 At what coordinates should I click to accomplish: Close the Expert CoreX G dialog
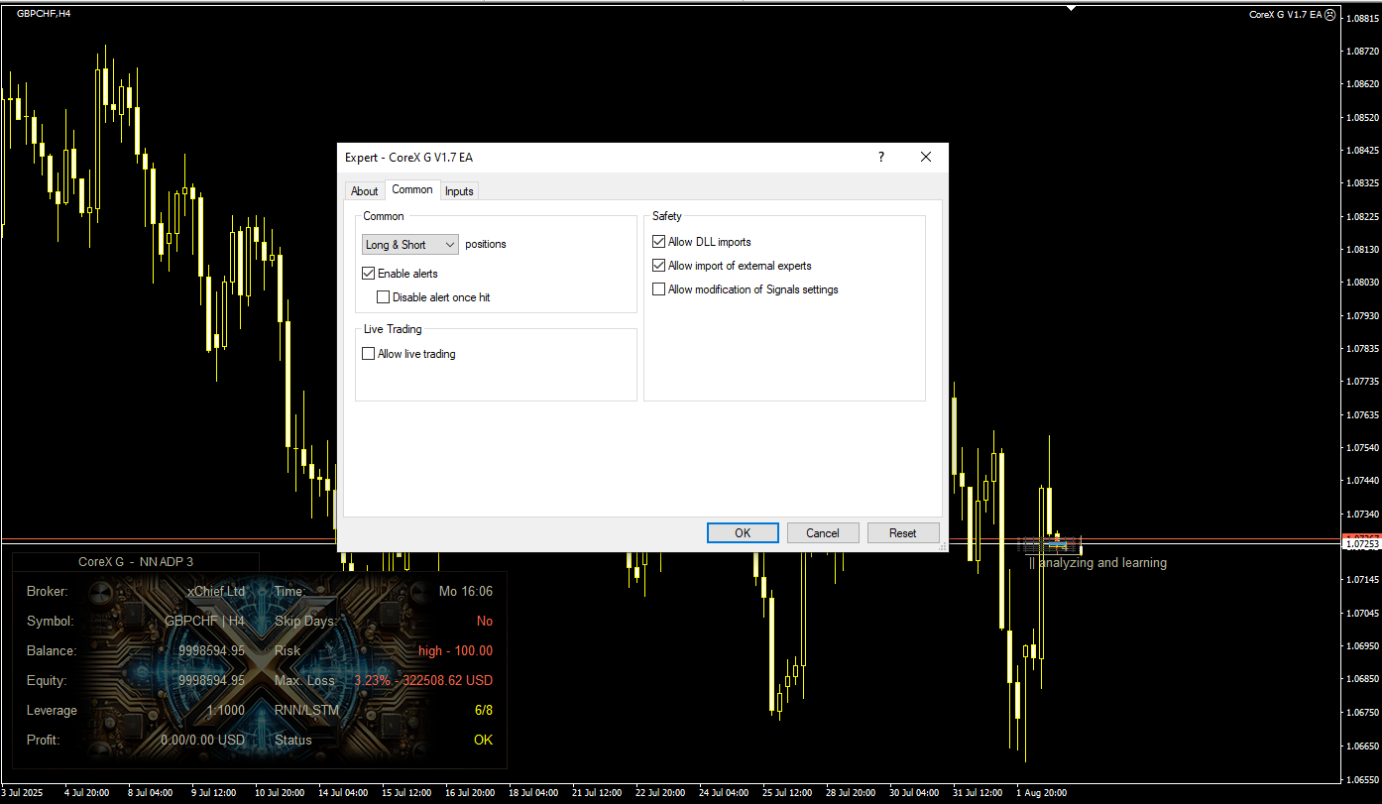[926, 157]
